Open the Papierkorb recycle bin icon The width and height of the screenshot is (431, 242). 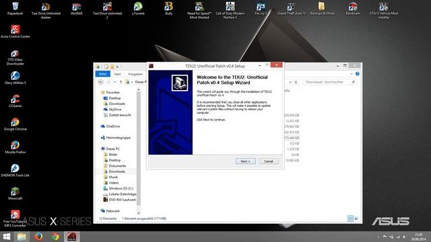coord(15,9)
